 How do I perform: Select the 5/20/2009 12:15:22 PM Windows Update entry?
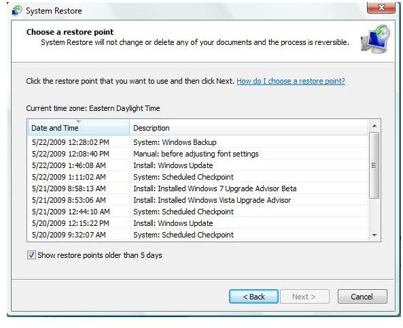click(x=198, y=223)
